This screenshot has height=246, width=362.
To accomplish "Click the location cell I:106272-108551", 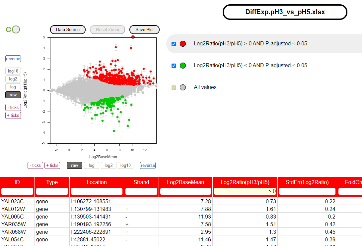I will pos(97,201).
